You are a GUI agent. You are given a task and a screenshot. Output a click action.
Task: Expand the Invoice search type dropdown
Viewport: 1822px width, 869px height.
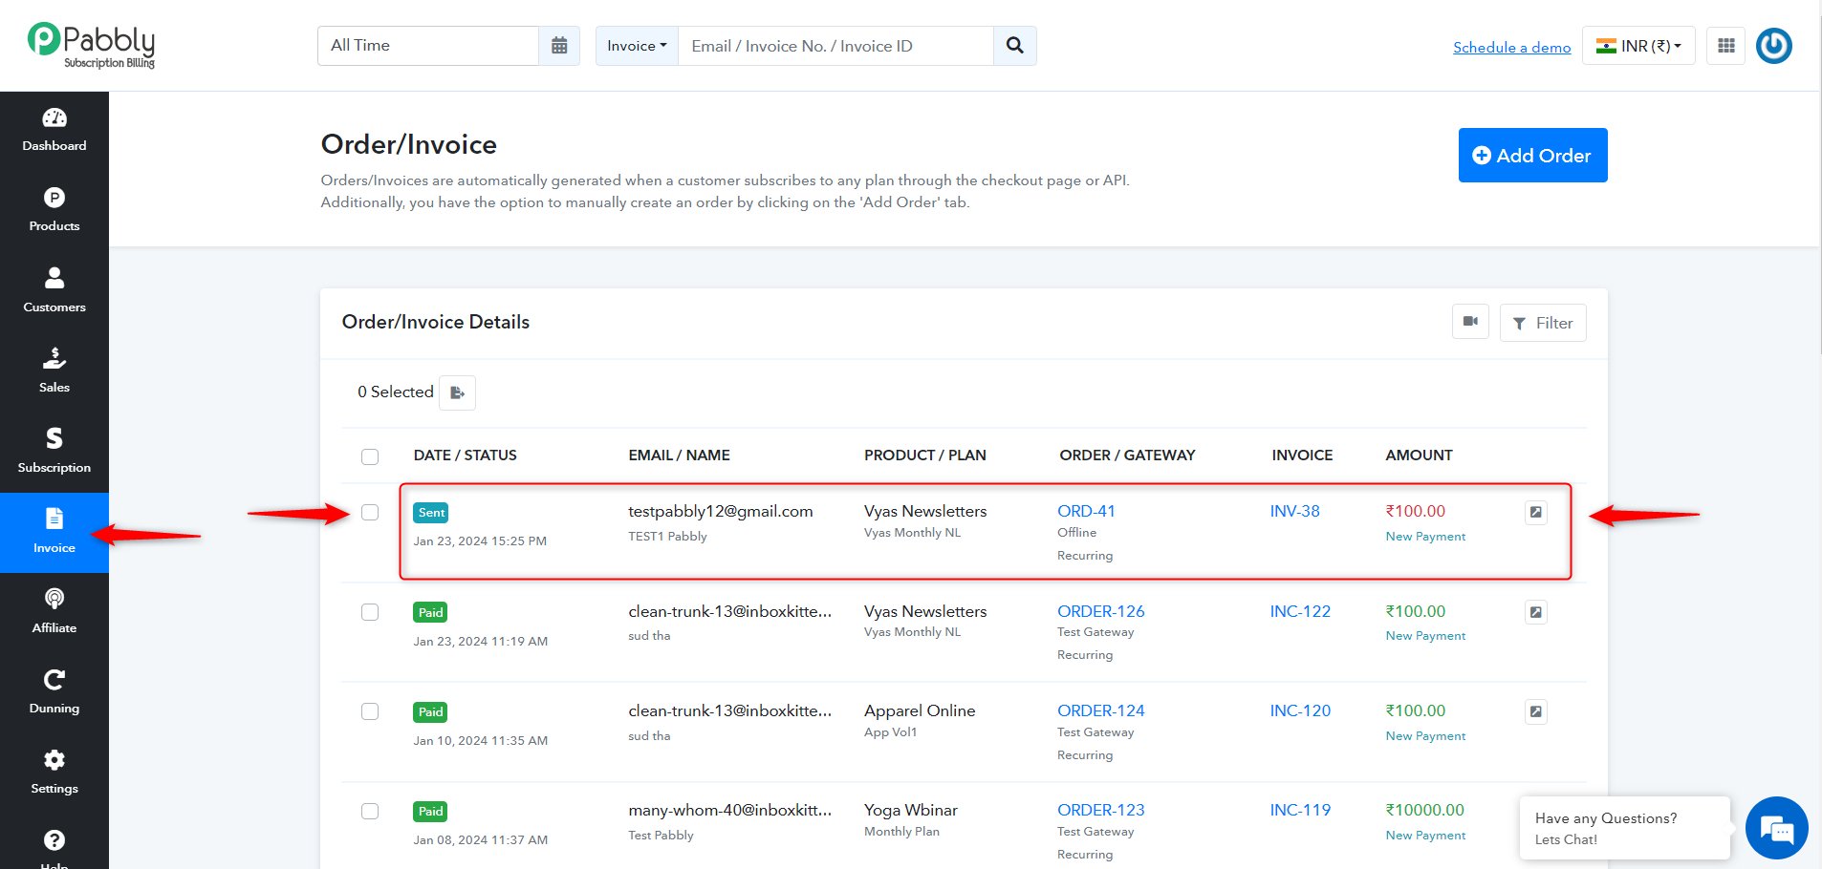[x=637, y=46]
